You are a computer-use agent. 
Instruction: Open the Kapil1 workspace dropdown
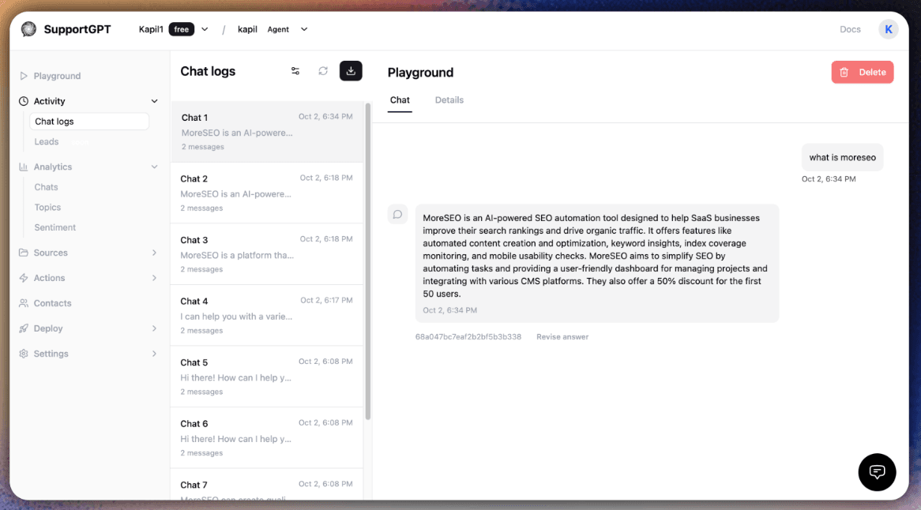click(205, 29)
